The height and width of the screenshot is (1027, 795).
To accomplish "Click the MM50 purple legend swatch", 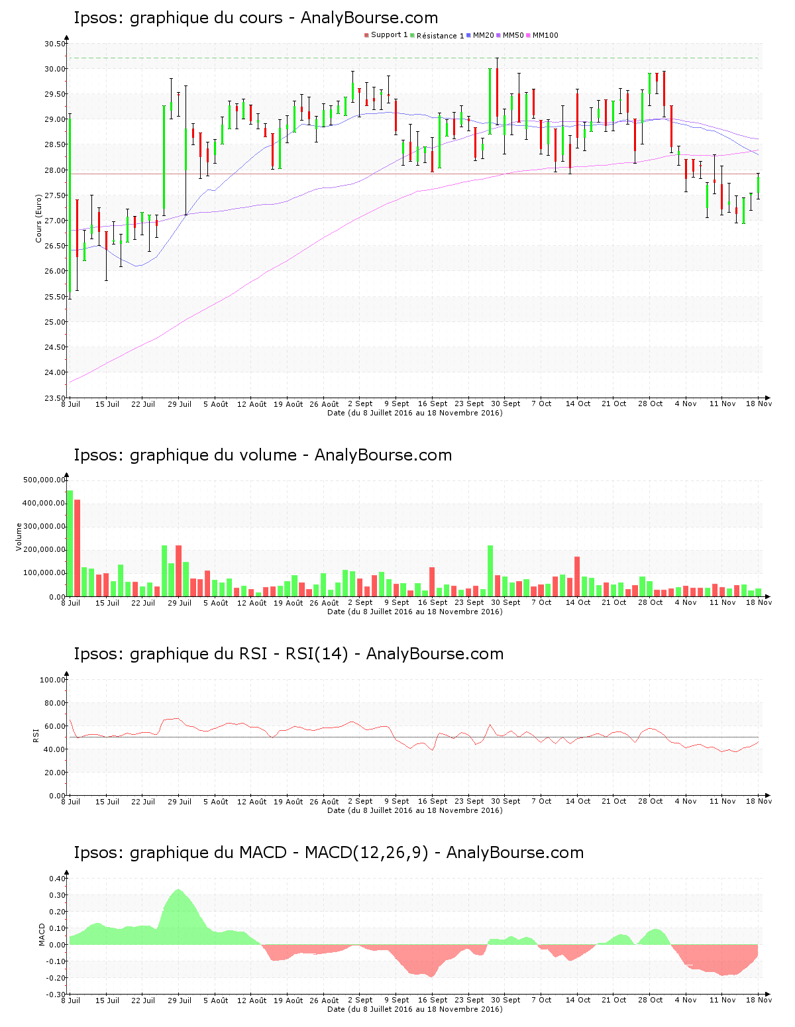I will tap(499, 35).
